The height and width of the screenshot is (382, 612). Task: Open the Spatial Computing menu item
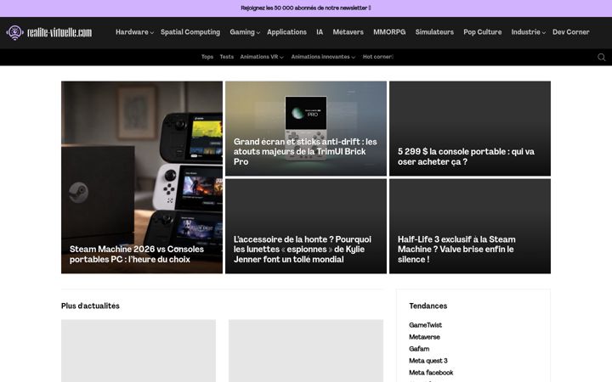(x=190, y=32)
